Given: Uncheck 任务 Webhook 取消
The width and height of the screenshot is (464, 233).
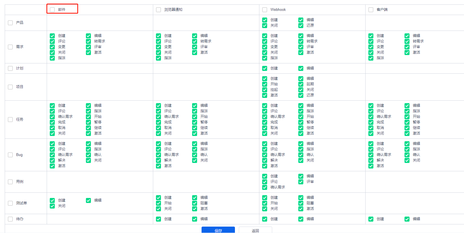Looking at the screenshot, I should pyautogui.click(x=265, y=128).
